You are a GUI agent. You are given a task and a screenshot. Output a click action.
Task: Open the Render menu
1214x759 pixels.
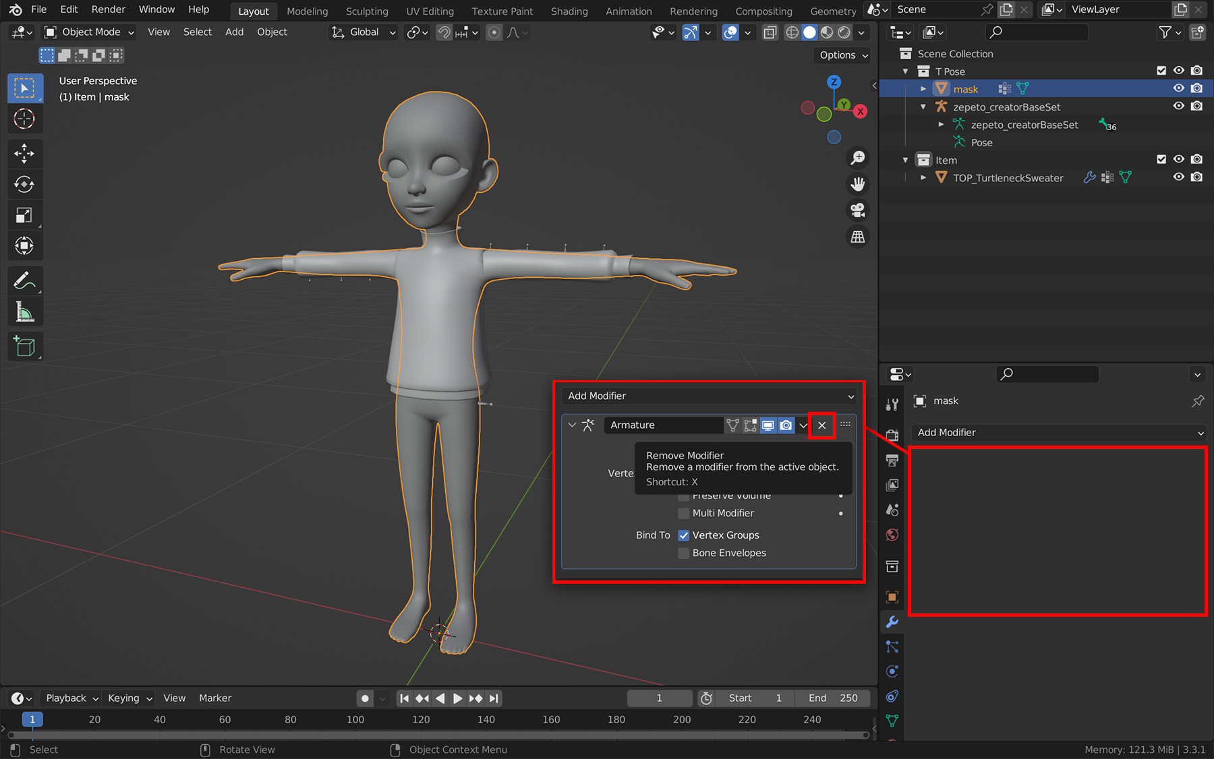(108, 9)
